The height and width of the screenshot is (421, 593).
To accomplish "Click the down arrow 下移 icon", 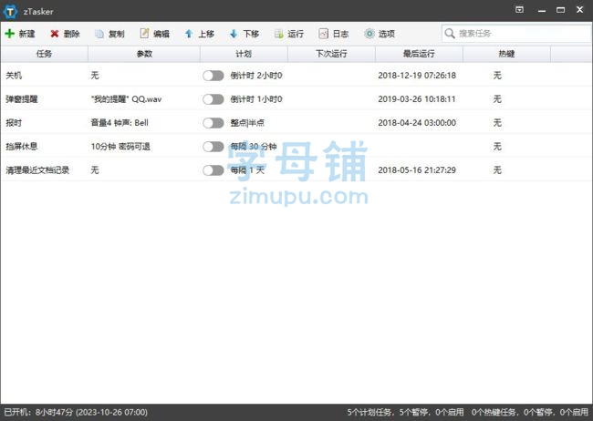I will click(234, 34).
